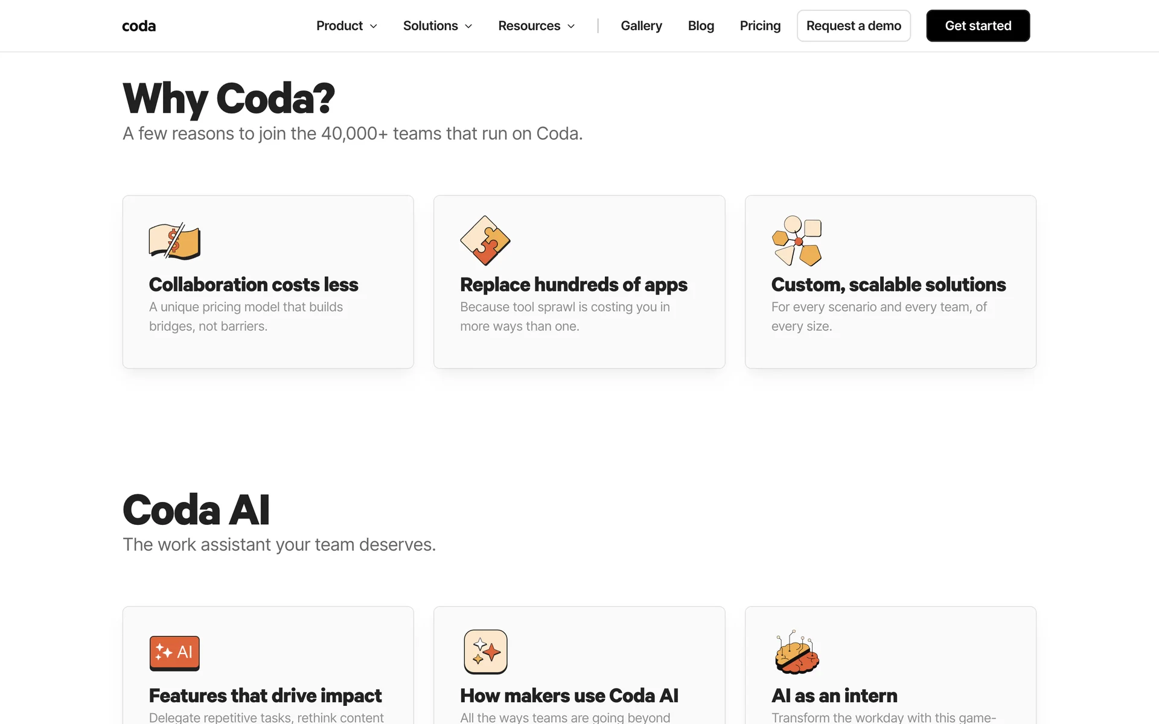1159x724 pixels.
Task: Click the puzzle pieces icon
Action: click(x=485, y=241)
